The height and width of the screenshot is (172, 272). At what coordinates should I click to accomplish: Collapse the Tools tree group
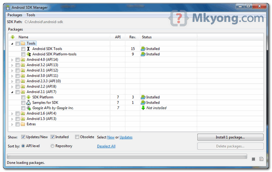pos(12,44)
